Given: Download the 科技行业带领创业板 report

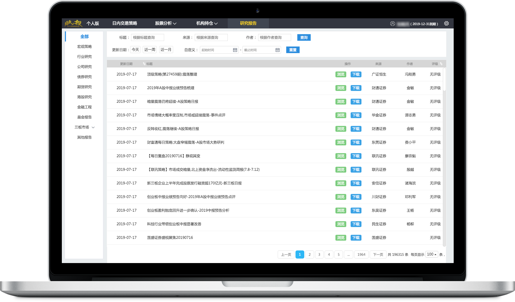Looking at the screenshot, I should (x=356, y=224).
